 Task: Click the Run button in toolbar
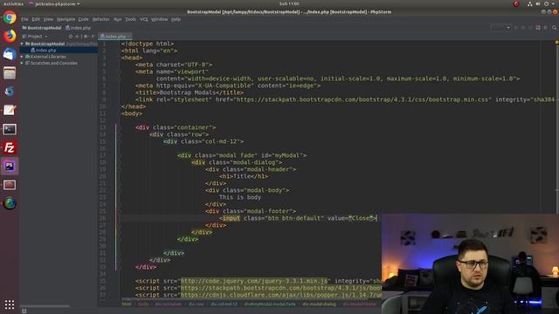(x=515, y=28)
